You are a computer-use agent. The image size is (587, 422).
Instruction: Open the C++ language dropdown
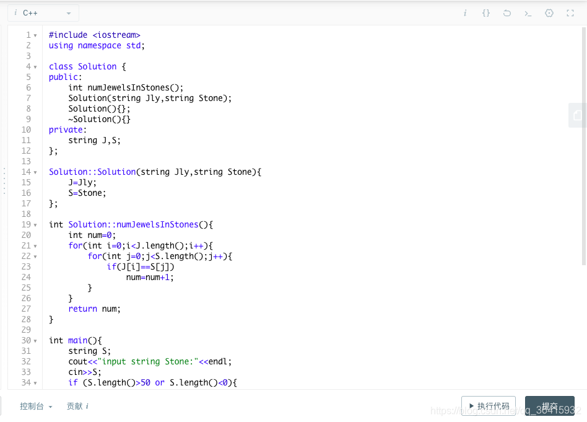click(43, 13)
